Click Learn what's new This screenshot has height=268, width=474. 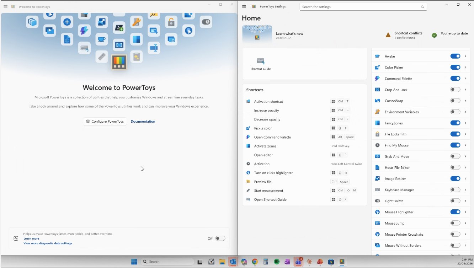pyautogui.click(x=289, y=34)
